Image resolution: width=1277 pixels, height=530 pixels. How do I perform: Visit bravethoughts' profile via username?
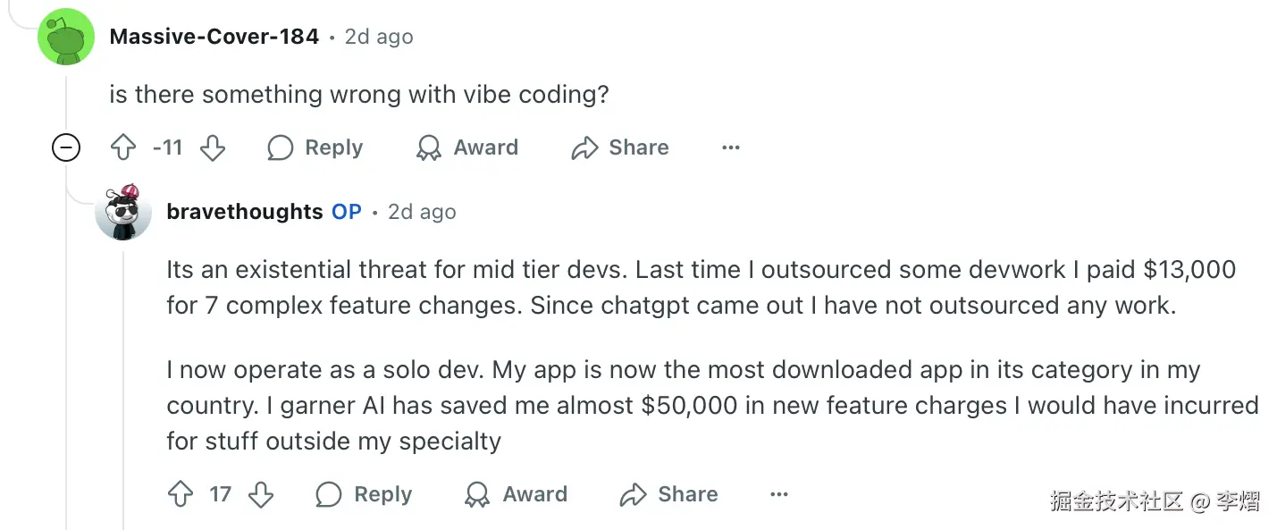(x=244, y=212)
